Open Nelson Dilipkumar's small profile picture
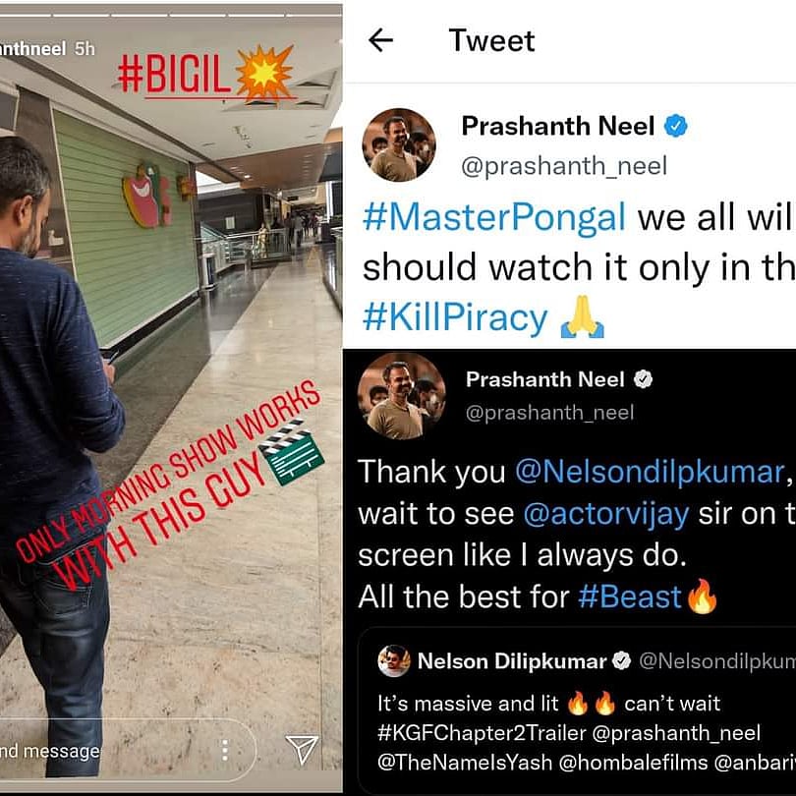Screen dimensions: 796x796 [x=393, y=660]
